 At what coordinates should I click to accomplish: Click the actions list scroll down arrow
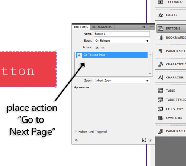[x=150, y=74]
